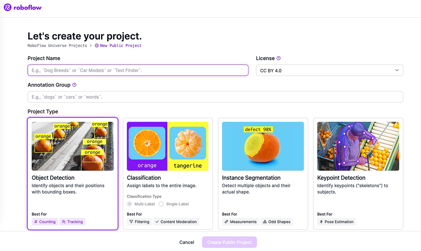Open the License dropdown showing CC BY 4.0

[x=329, y=70]
